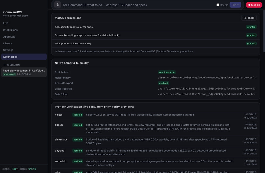Click the 'running v0.1.0' Swift helper badge

click(x=167, y=72)
